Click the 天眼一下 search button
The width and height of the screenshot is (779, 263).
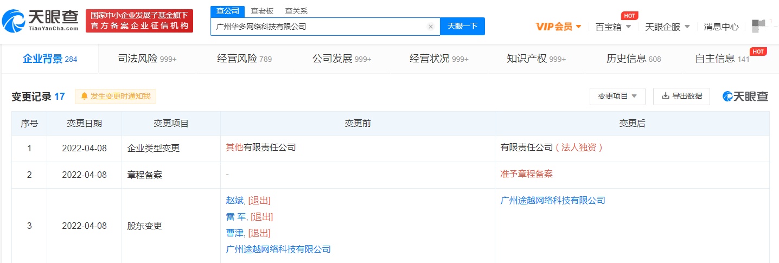462,26
